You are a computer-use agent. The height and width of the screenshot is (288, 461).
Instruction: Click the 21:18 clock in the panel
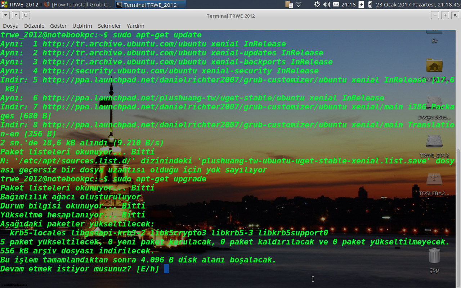pyautogui.click(x=348, y=5)
